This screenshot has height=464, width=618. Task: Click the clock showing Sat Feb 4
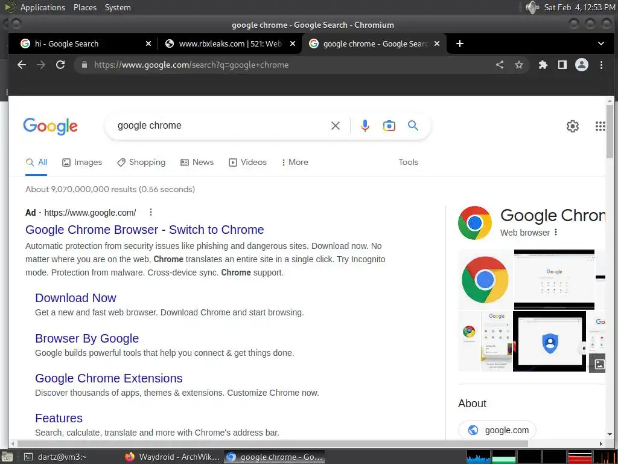point(579,7)
